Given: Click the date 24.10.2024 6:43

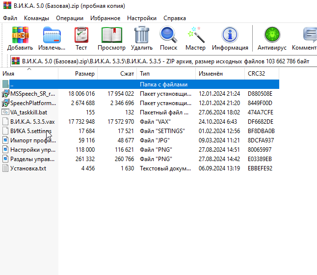Looking at the screenshot, I should (x=218, y=122).
